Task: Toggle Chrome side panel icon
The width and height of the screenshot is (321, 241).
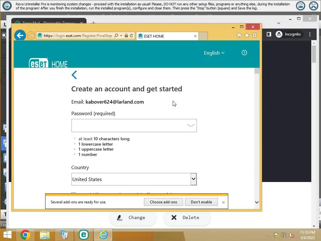Action: click(269, 34)
